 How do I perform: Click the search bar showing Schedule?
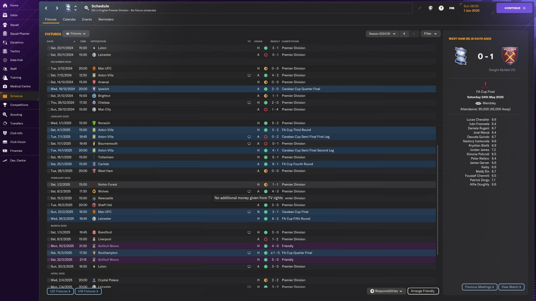coord(248,8)
